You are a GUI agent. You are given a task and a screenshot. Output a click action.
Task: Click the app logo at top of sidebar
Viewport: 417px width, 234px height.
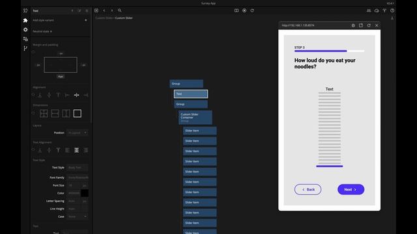[x=25, y=10]
